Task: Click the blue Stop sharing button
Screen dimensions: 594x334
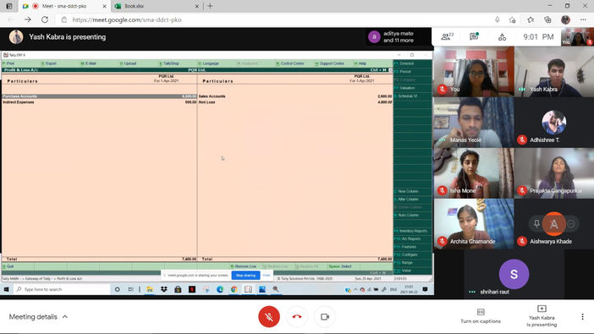Action: click(x=245, y=276)
